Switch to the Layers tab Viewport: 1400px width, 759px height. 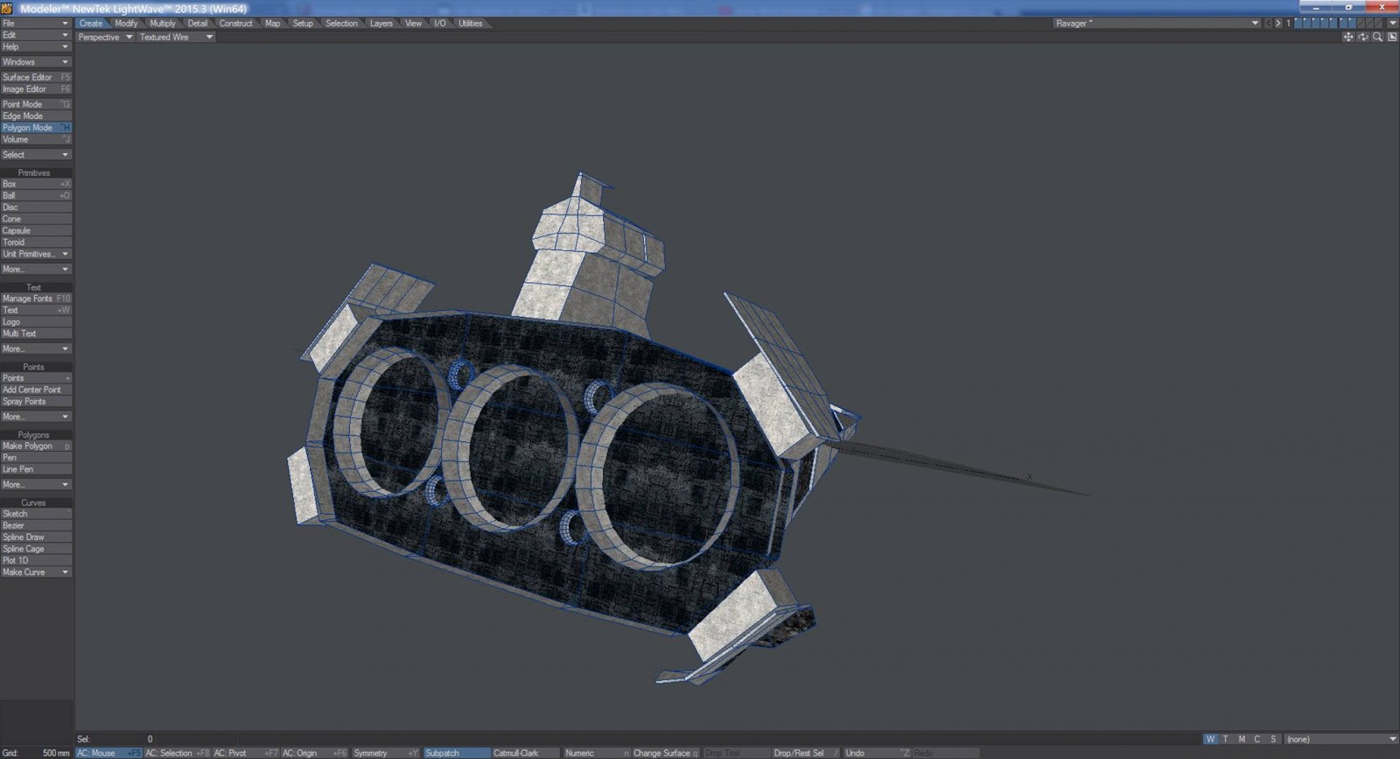click(381, 24)
